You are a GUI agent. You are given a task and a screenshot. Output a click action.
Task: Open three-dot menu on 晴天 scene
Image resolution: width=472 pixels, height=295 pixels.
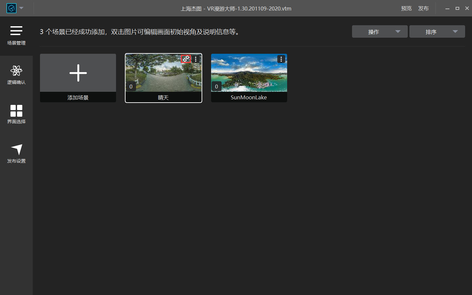[x=196, y=59]
